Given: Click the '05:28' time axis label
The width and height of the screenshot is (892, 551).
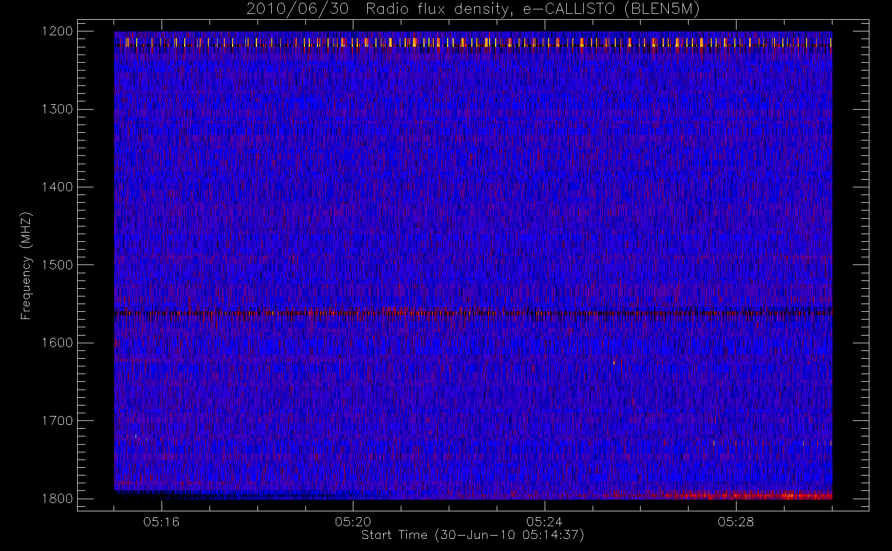Looking at the screenshot, I should click(735, 522).
